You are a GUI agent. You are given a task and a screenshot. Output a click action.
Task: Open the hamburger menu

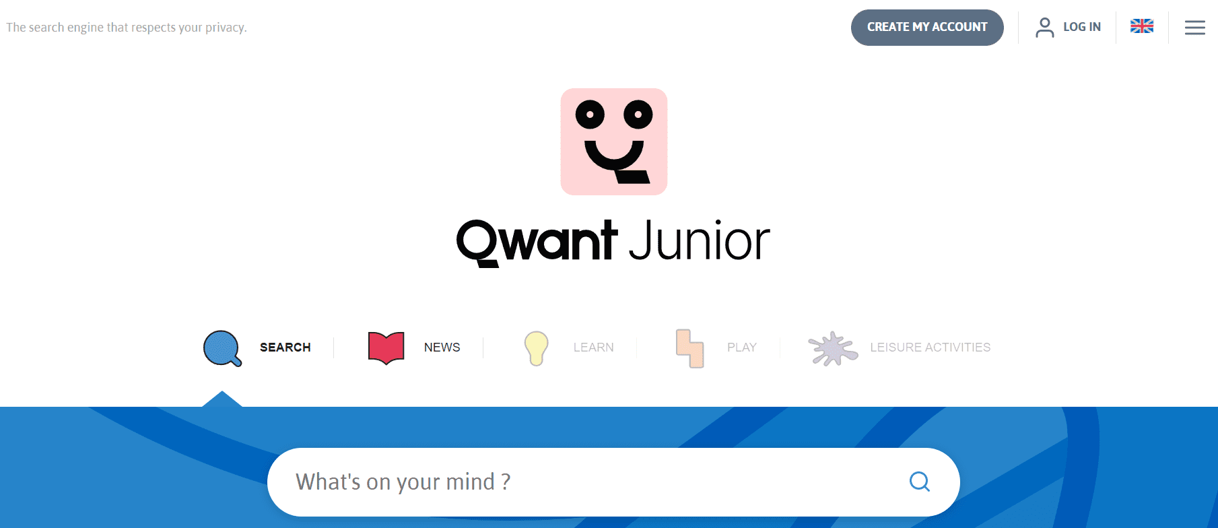[1195, 28]
